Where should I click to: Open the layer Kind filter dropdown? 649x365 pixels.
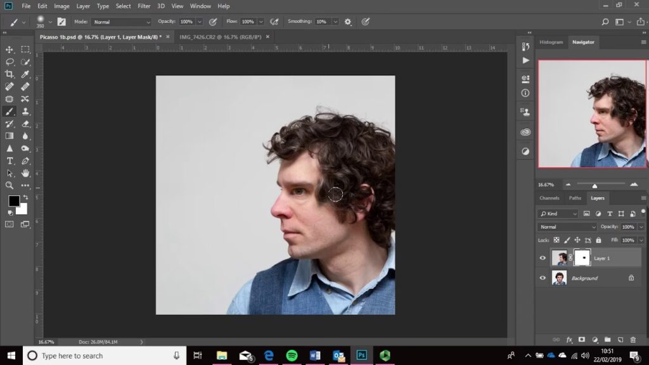[x=558, y=214]
